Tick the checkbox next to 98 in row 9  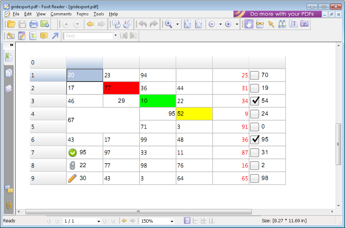pyautogui.click(x=254, y=178)
